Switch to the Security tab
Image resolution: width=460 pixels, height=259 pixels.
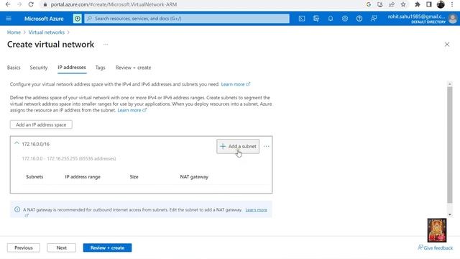pyautogui.click(x=38, y=68)
